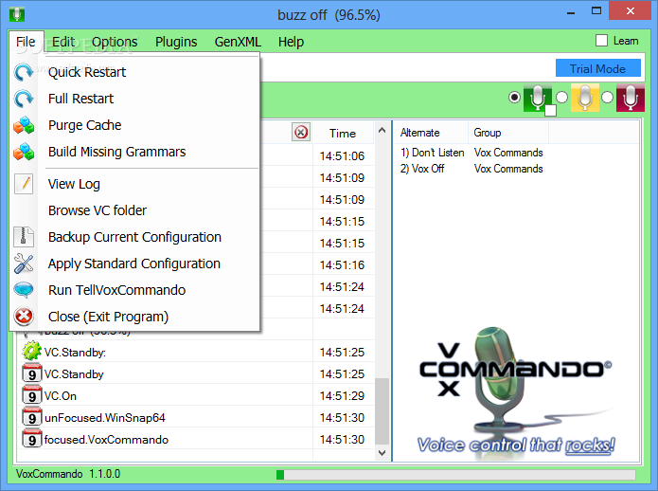658x491 pixels.
Task: Toggle the small checkbox on green microphone
Action: tap(550, 111)
